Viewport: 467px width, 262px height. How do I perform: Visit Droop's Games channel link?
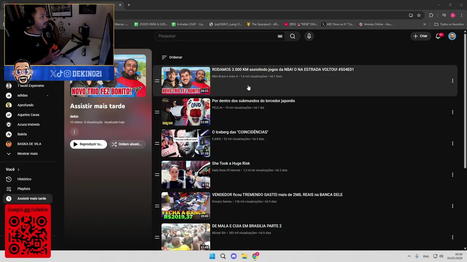coord(222,202)
